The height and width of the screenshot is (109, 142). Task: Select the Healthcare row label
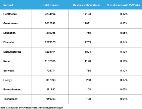tap(10, 14)
